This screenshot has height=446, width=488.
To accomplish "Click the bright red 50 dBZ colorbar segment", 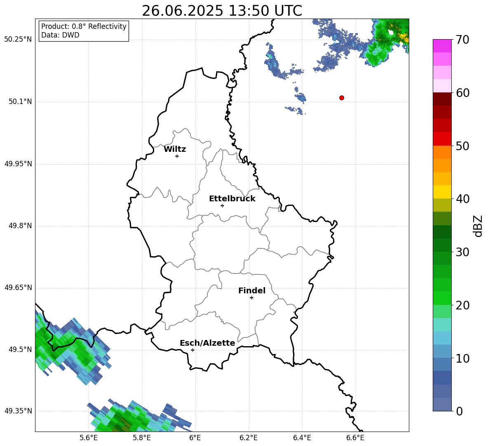I will [442, 139].
